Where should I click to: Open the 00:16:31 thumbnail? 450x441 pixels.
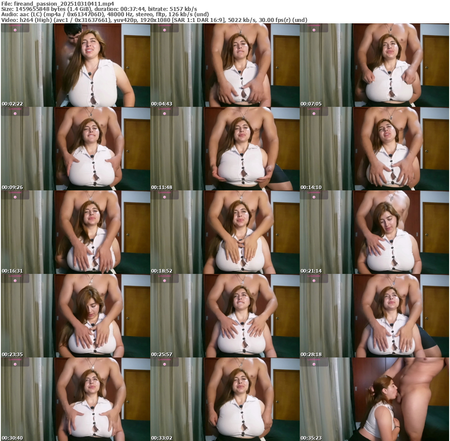point(75,232)
